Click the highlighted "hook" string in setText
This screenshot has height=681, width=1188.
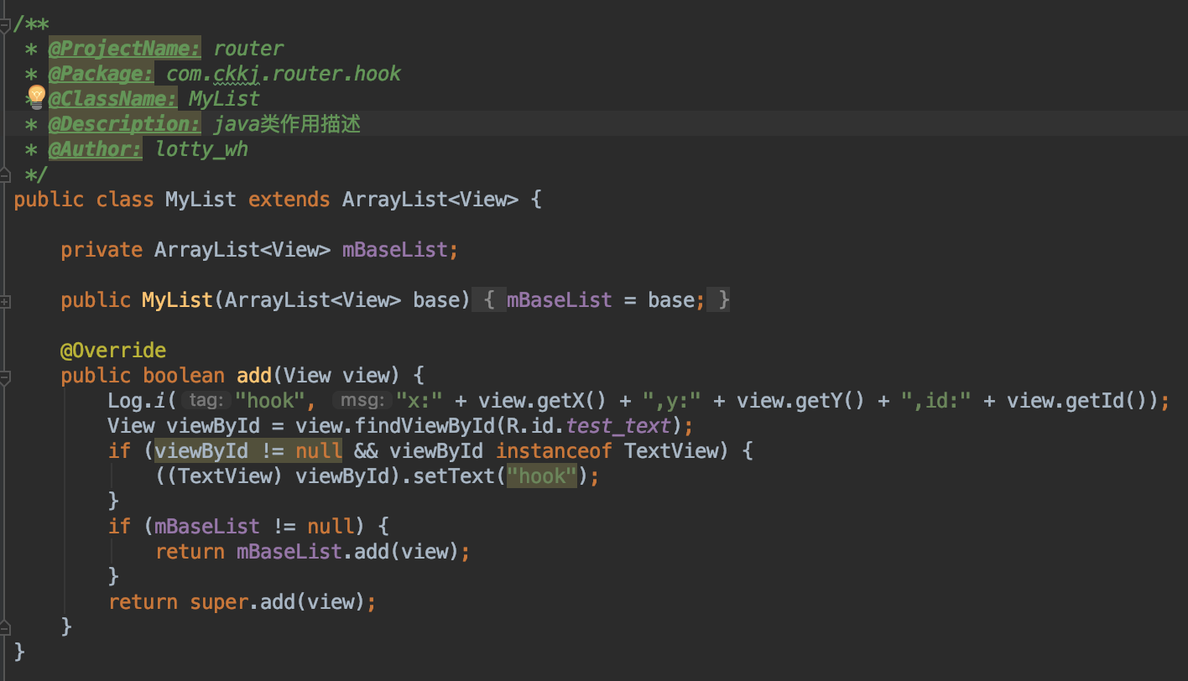point(543,476)
